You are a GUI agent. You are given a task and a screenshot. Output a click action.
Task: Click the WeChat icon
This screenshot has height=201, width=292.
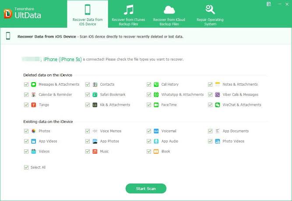217,105
